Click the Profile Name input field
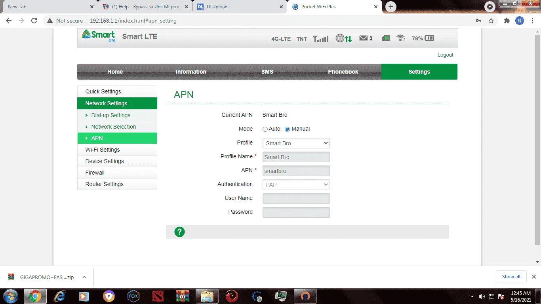Image resolution: width=541 pixels, height=304 pixels. tap(296, 157)
